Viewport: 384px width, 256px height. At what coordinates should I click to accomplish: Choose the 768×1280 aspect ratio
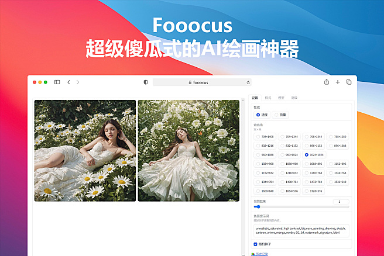tap(338, 137)
